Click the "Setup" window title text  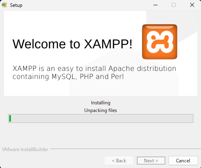click(x=16, y=5)
